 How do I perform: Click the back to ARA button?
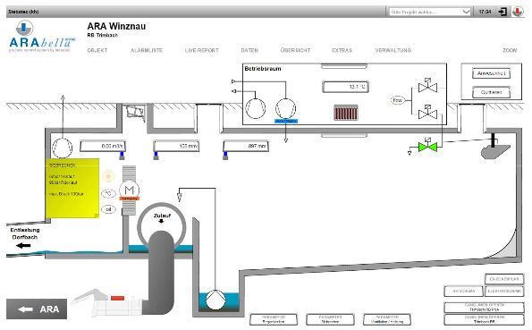(37, 309)
